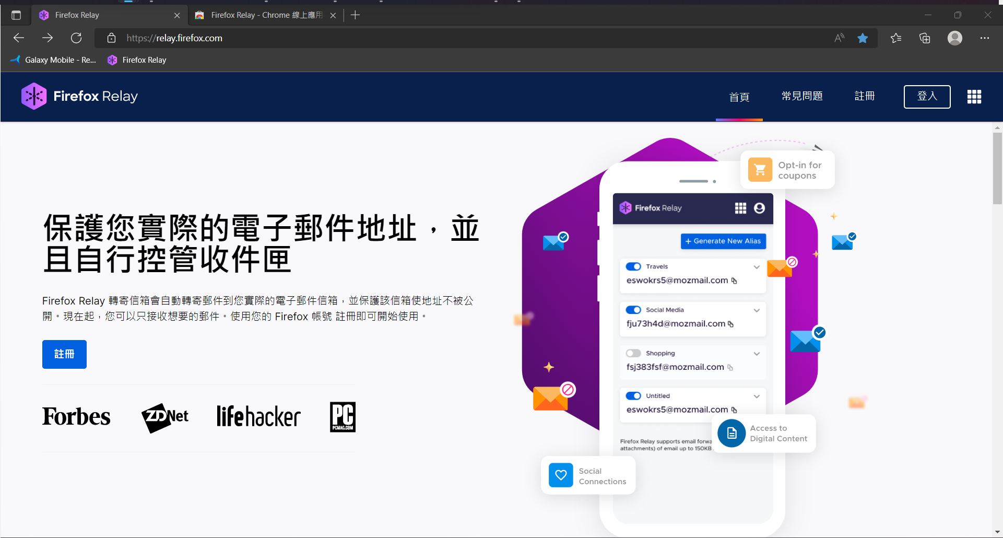Screen dimensions: 1003x538
Task: Select the 首頁 nav item
Action: click(x=739, y=97)
